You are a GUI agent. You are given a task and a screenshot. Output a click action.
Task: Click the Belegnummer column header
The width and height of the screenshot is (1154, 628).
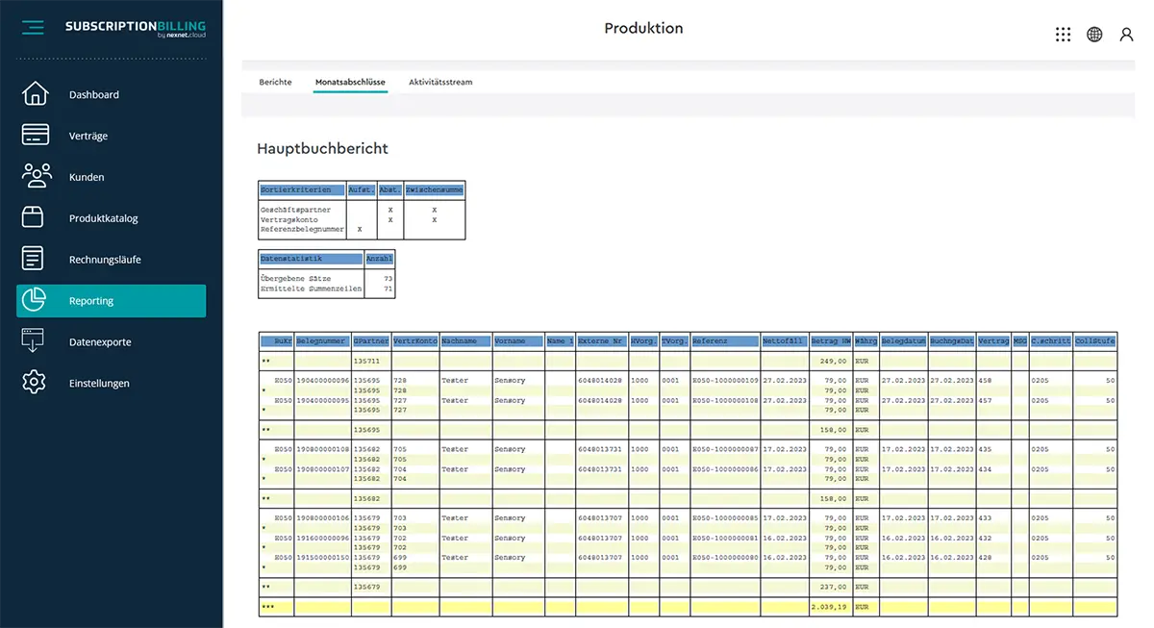(x=321, y=341)
